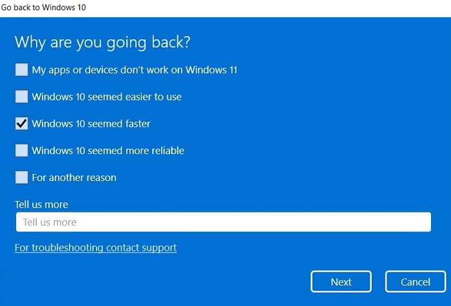Enable the Windows 10 seemed more reliable checkbox
Image resolution: width=451 pixels, height=306 pixels.
[21, 150]
